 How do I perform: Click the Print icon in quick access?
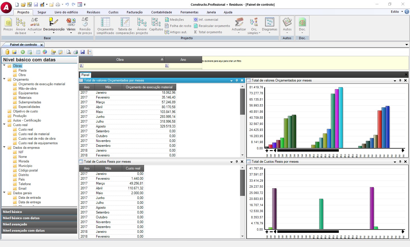pos(58,5)
